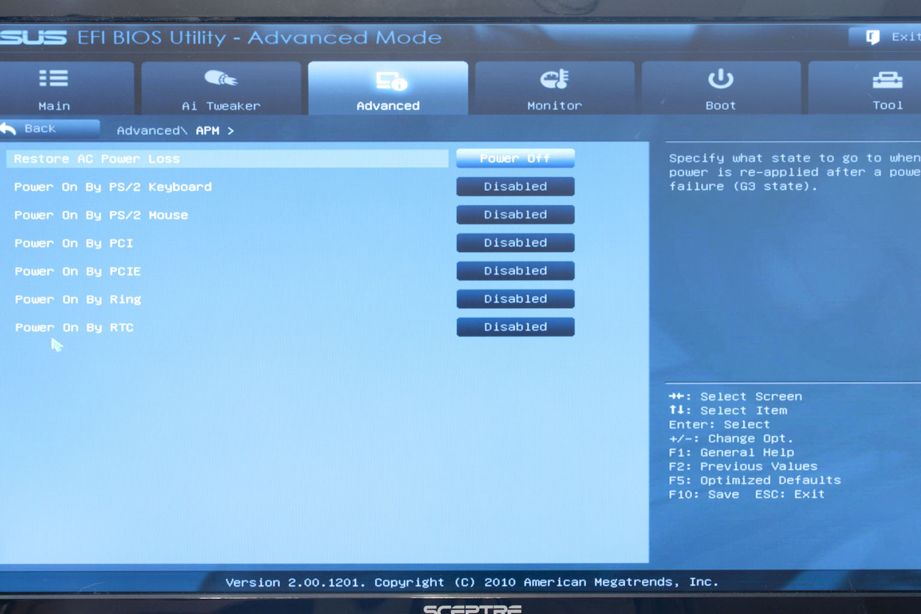Click the 'F1: General Help' hint
Image resolution: width=921 pixels, height=614 pixels.
click(x=731, y=453)
